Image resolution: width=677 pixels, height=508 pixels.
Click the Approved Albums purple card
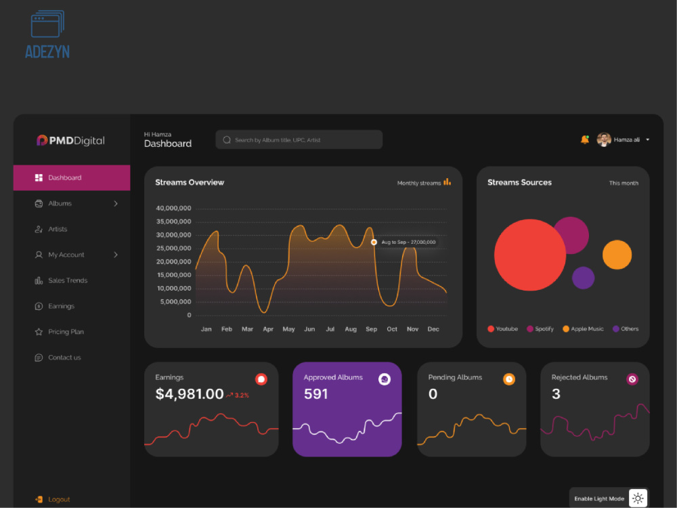[x=347, y=409]
